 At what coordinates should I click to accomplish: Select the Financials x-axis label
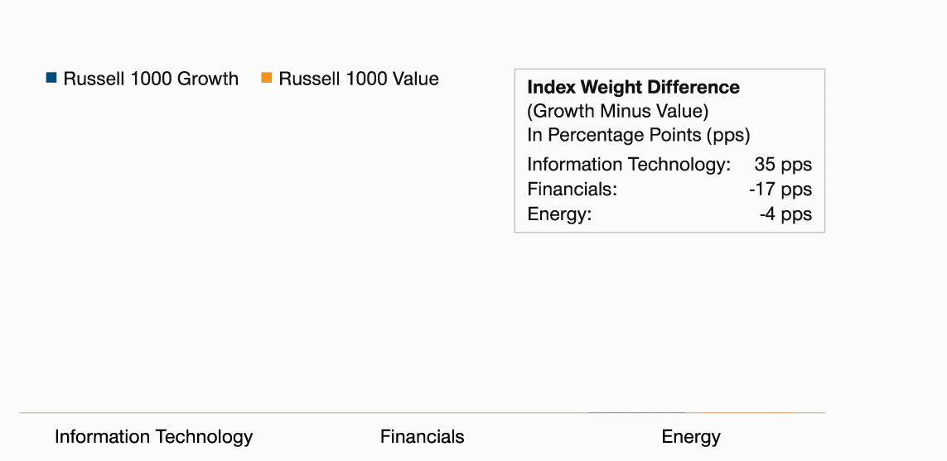click(423, 437)
